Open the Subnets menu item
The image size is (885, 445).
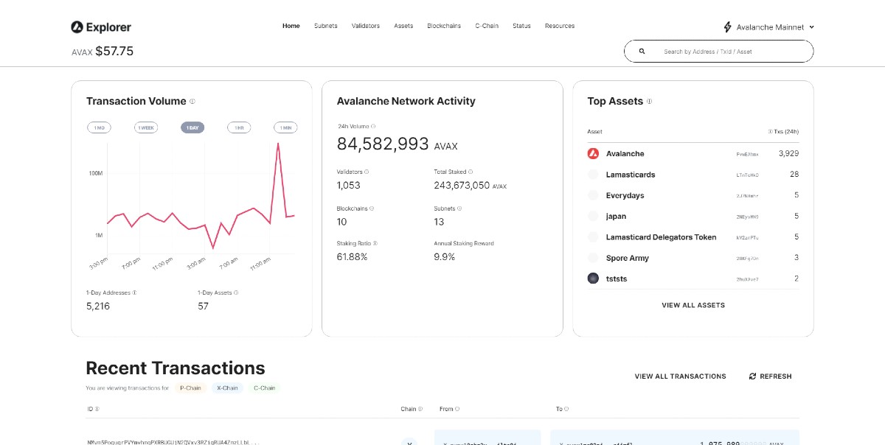pos(325,26)
